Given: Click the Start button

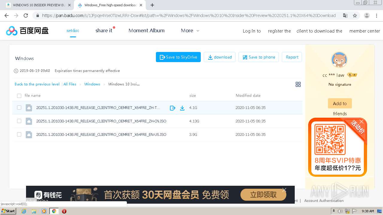Looking at the screenshot, I should coord(8,211).
